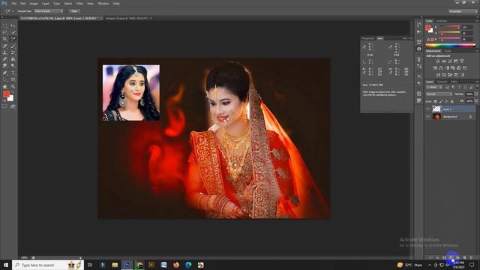Image resolution: width=480 pixels, height=270 pixels.
Task: Toggle the filter for pixel layers
Action: pos(447,87)
